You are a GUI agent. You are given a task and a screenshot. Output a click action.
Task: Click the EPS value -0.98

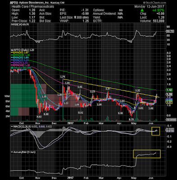[x=85, y=14]
